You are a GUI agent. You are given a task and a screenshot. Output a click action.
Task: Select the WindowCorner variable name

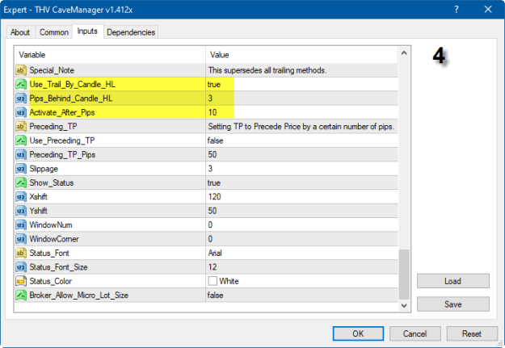pyautogui.click(x=54, y=239)
